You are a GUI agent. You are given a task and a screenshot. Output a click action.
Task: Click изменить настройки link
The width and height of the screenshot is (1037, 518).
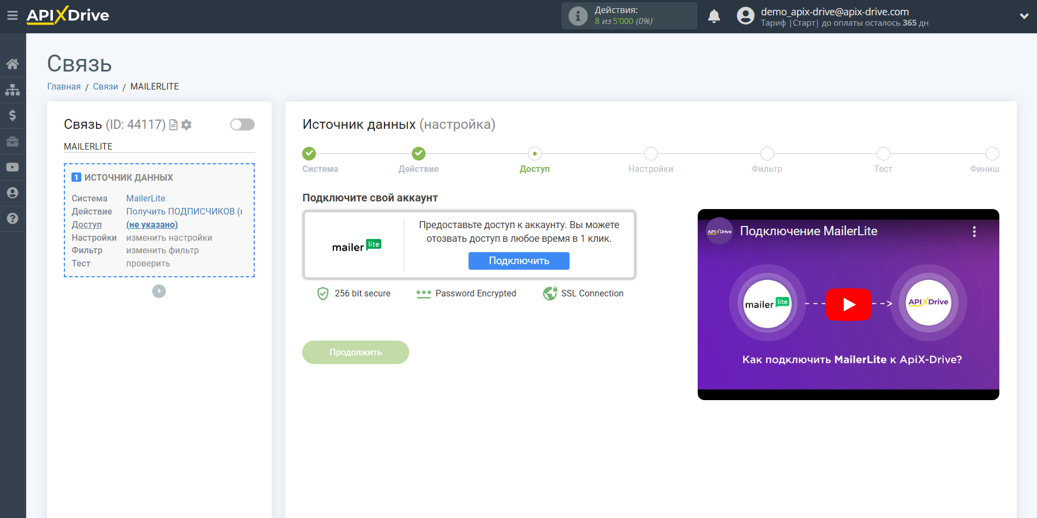[x=169, y=237]
